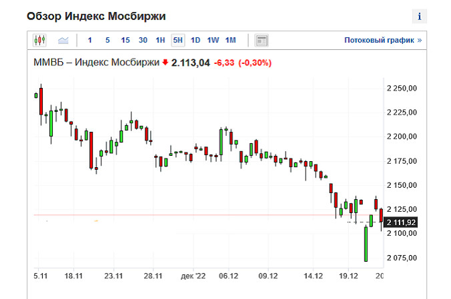Click the ММВБ – Индекс Мосбиржи title

(x=96, y=63)
